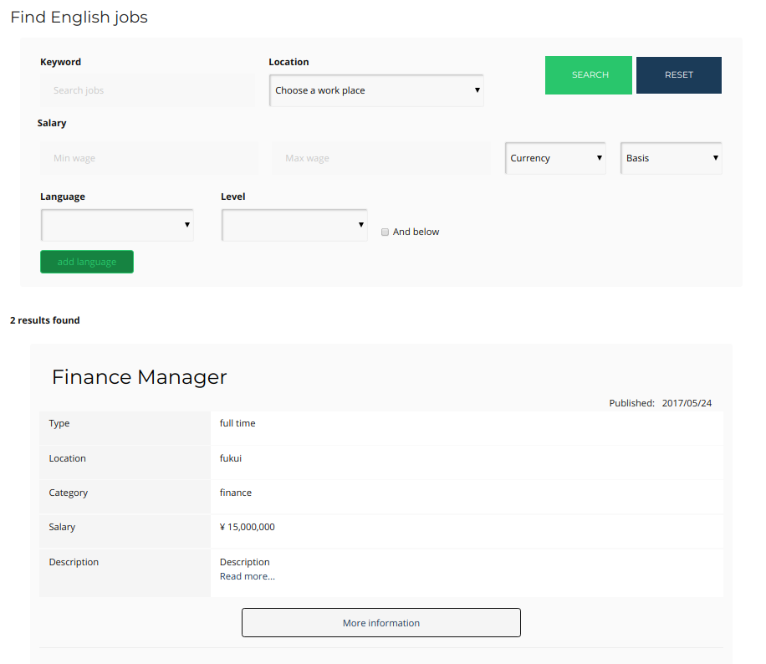Click the Max wage input field
The width and height of the screenshot is (766, 664).
coord(380,158)
